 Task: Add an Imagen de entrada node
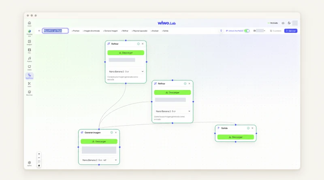click(x=92, y=31)
